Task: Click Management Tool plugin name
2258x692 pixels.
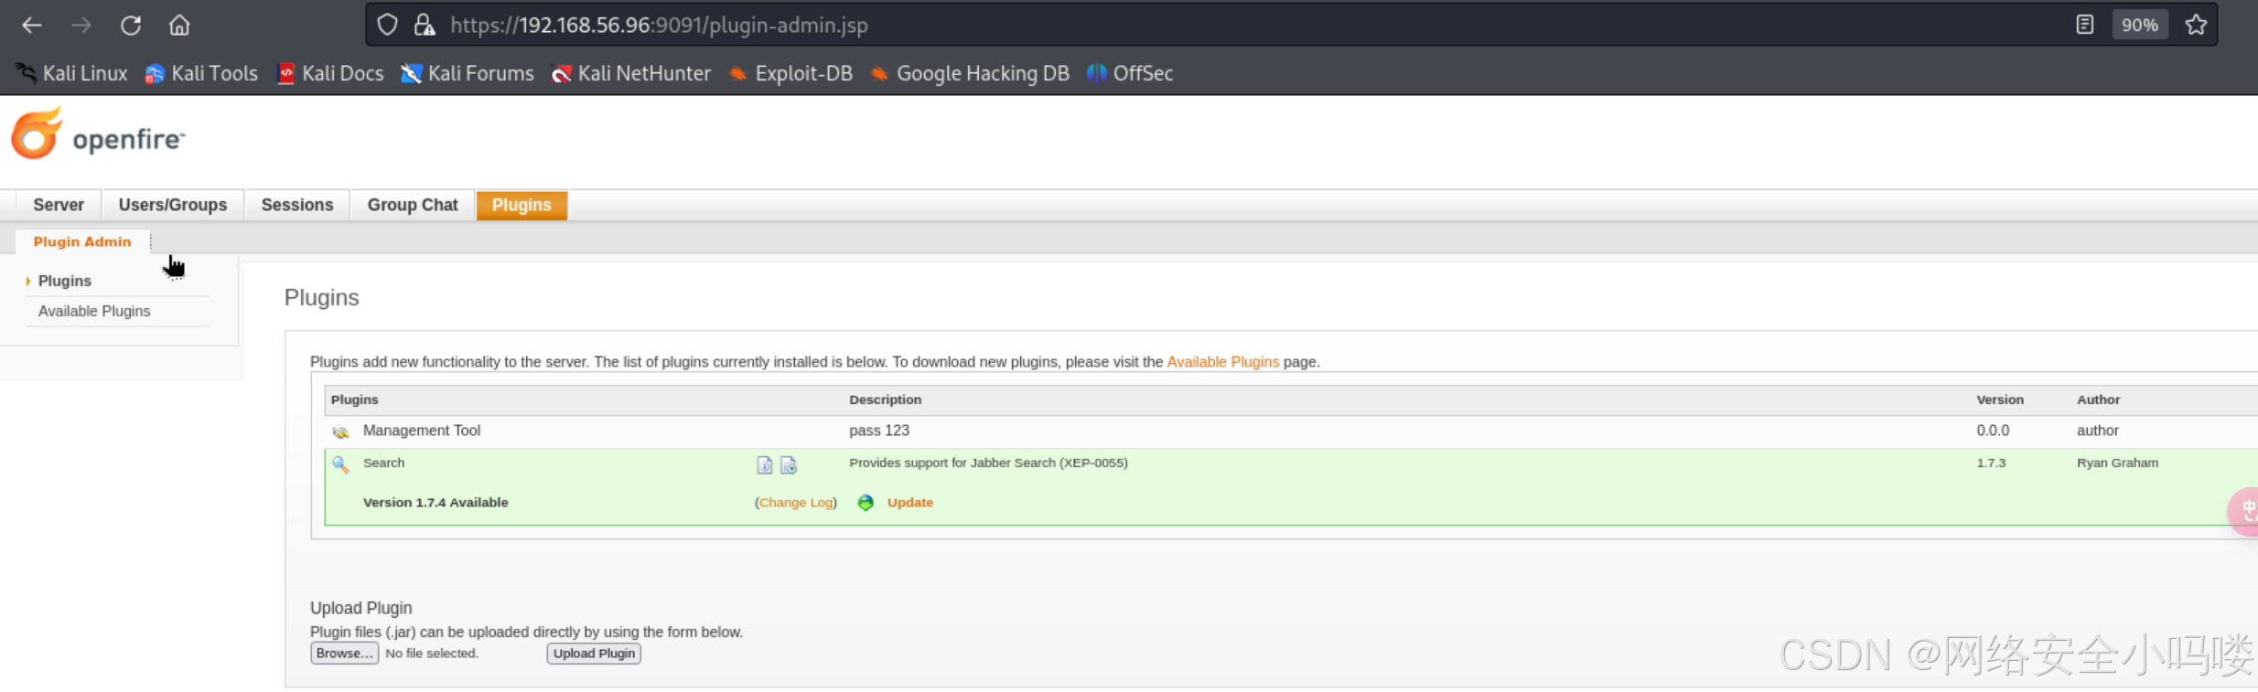Action: (x=422, y=430)
